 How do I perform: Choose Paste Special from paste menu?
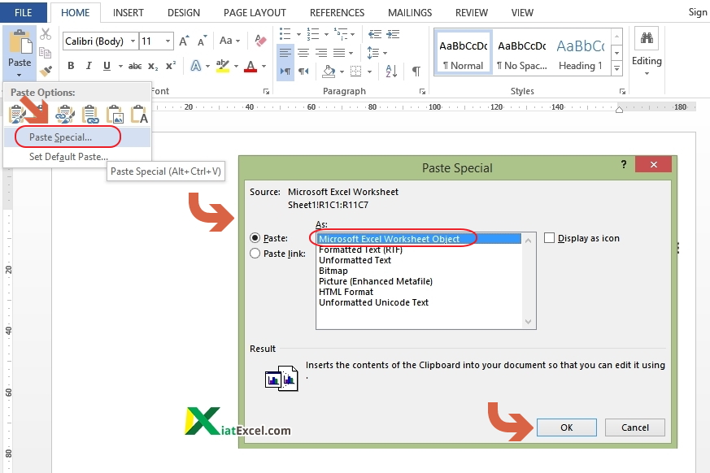tap(61, 137)
